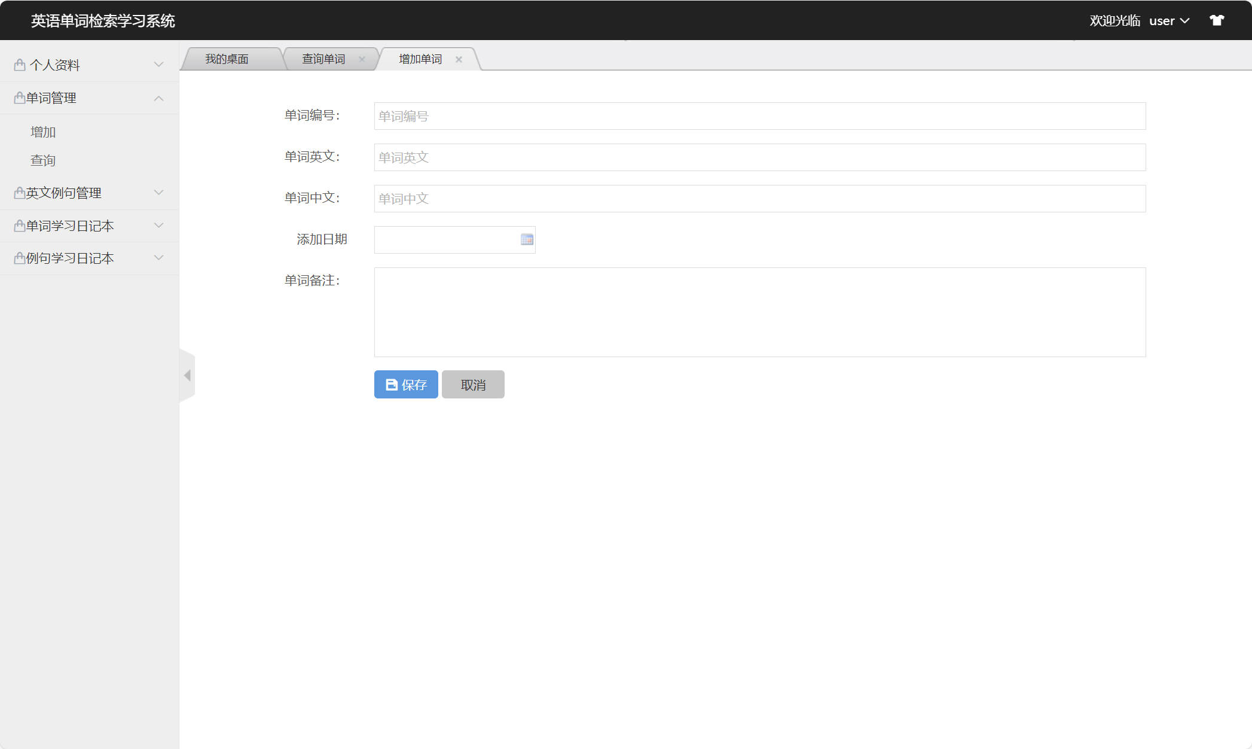The width and height of the screenshot is (1252, 749).
Task: Switch to the 我的桌面 tab
Action: (227, 59)
